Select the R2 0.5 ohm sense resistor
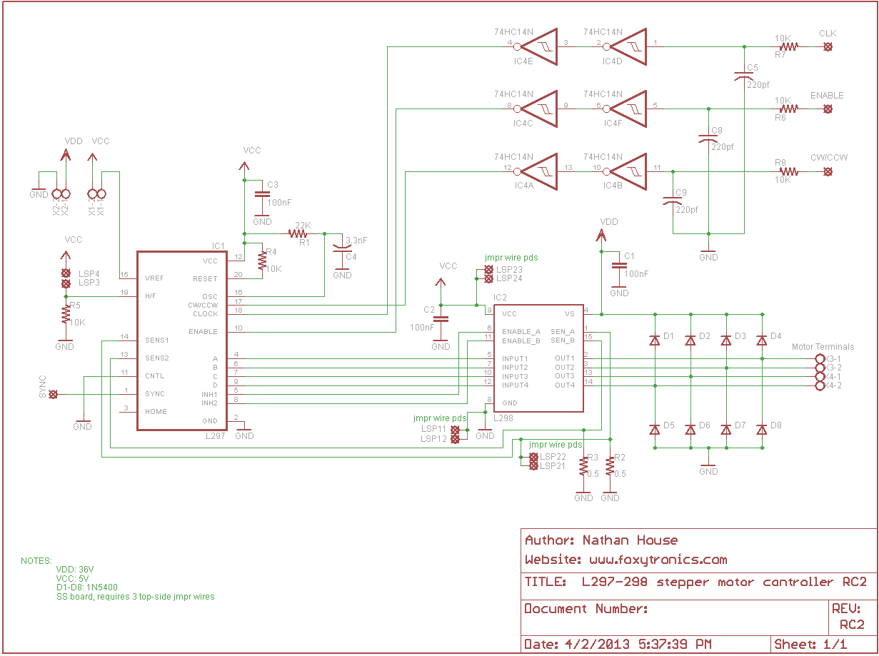The image size is (879, 656). [610, 466]
